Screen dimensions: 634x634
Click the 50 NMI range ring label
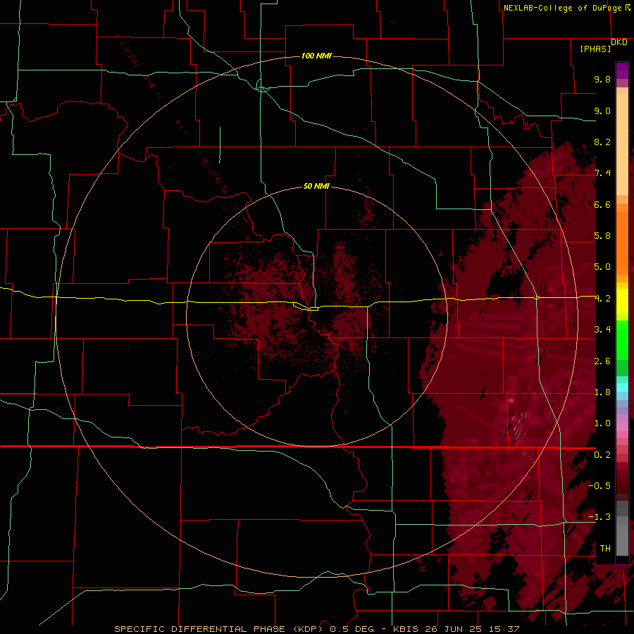click(316, 186)
